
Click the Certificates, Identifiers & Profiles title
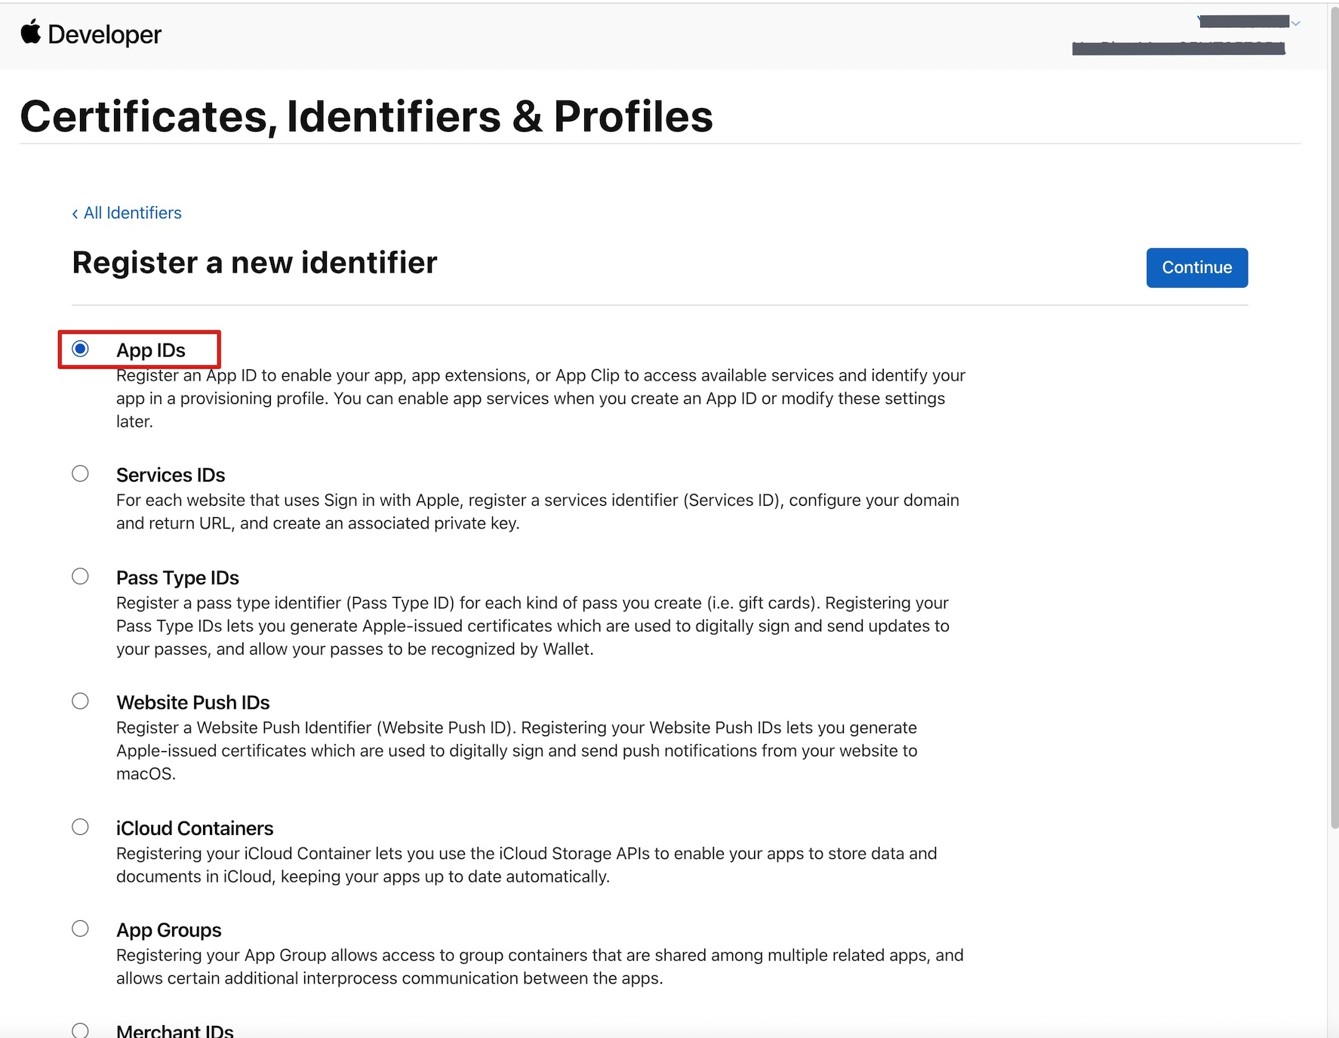367,117
